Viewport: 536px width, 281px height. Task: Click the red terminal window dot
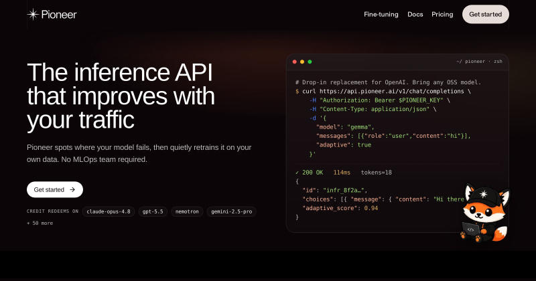(x=295, y=62)
